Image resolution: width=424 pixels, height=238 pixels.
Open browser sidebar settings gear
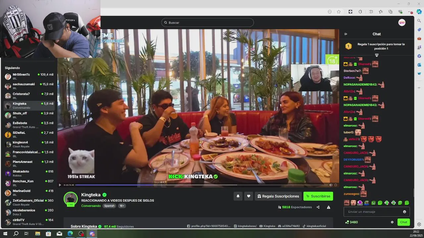coord(419,224)
